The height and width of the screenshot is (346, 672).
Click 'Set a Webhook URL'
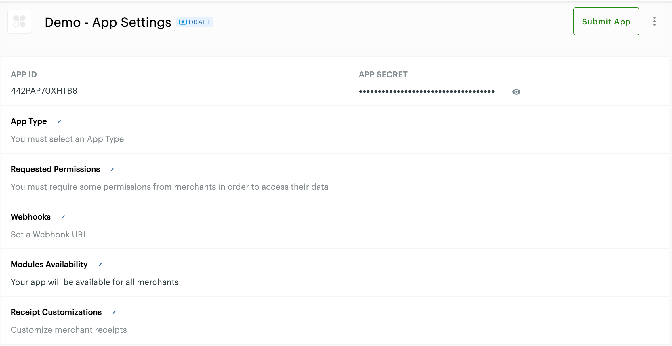point(49,234)
